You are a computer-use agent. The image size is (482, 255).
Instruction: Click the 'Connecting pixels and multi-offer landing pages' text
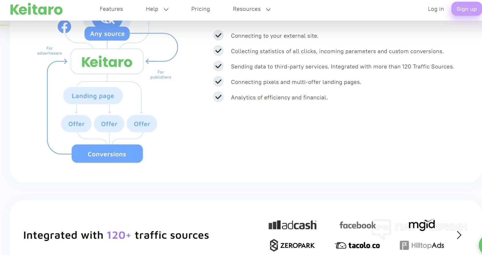296,82
